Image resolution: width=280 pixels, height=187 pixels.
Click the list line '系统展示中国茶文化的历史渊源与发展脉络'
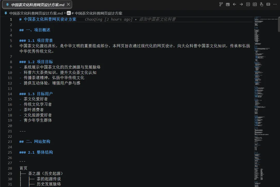point(62,67)
